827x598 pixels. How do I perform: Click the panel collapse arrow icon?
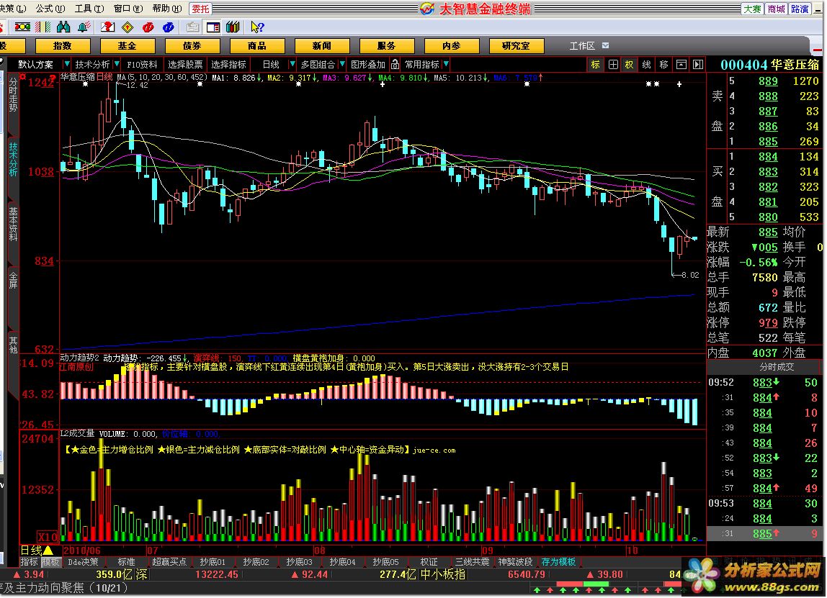click(698, 64)
